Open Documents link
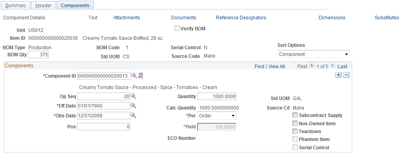 click(x=184, y=18)
